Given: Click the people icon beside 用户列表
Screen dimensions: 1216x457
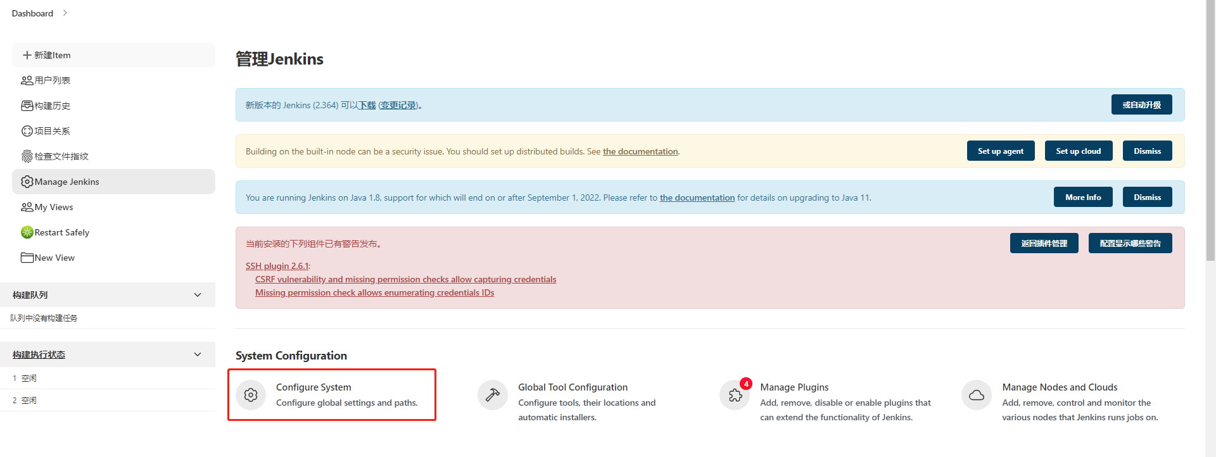Looking at the screenshot, I should 27,80.
